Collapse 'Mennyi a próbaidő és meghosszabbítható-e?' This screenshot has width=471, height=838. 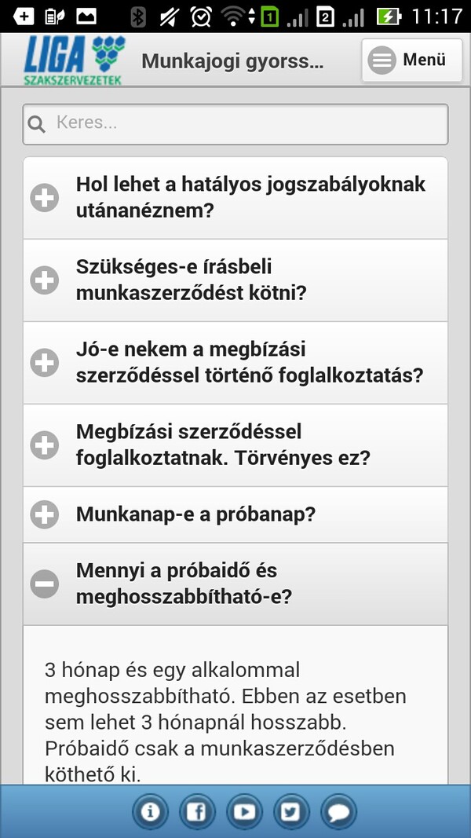[45, 584]
